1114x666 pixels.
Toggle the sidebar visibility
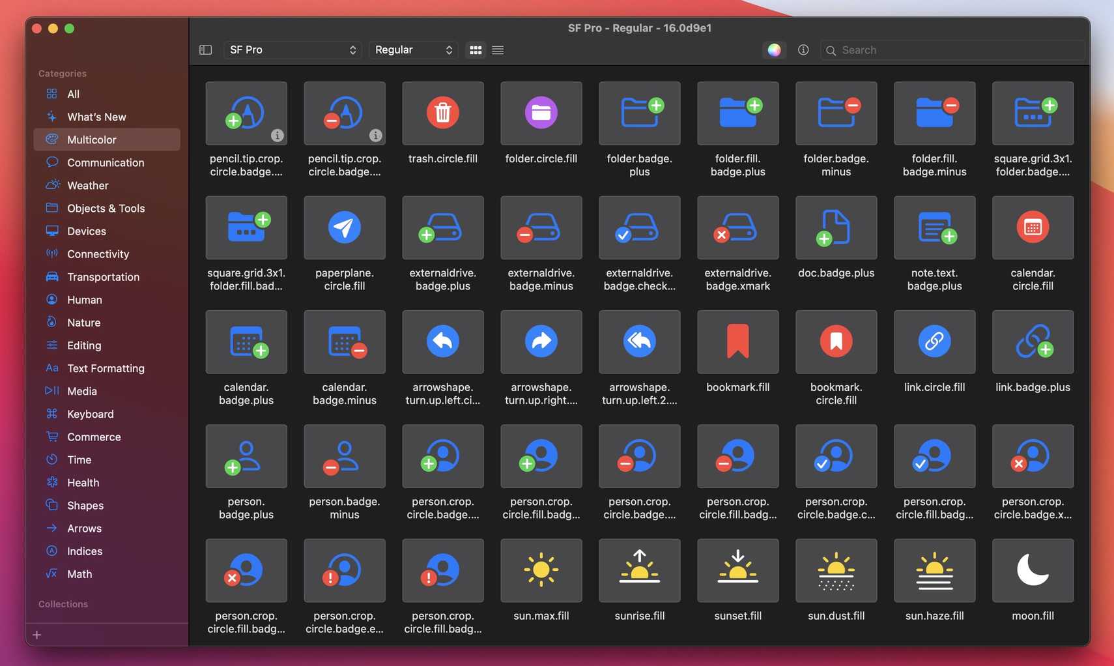click(x=205, y=50)
